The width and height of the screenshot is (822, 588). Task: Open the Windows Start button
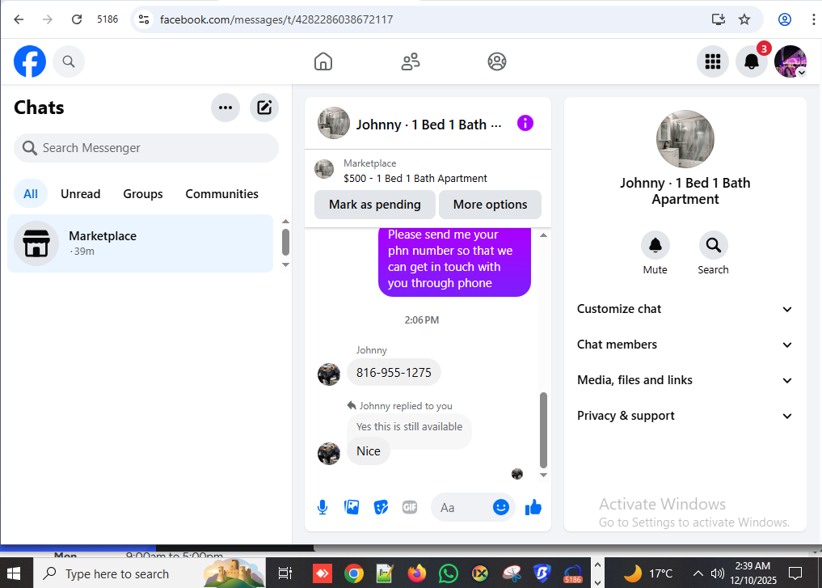pos(13,573)
